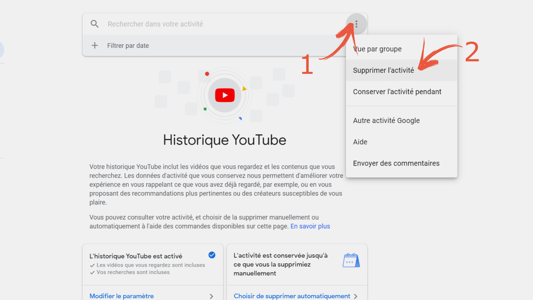Image resolution: width=533 pixels, height=300 pixels.
Task: Click Choisir de supprimer automatiquement link
Action: point(292,296)
